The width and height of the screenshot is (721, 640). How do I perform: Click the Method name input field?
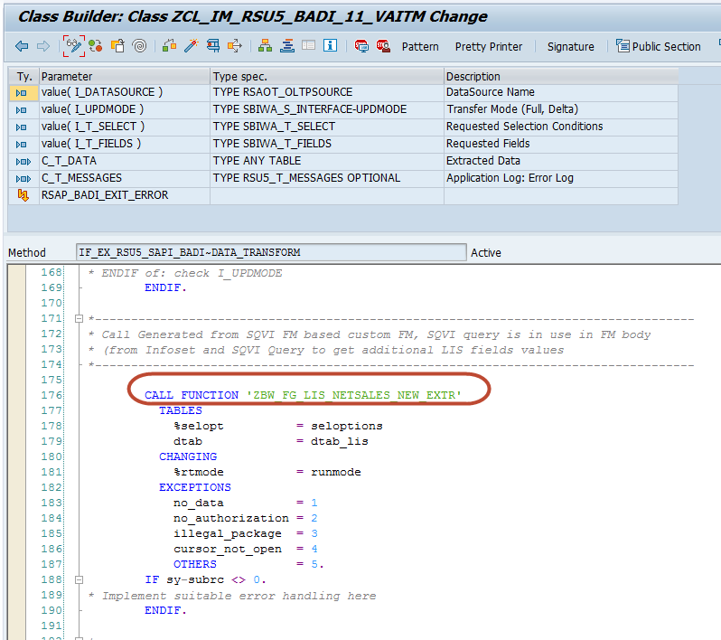(x=271, y=252)
